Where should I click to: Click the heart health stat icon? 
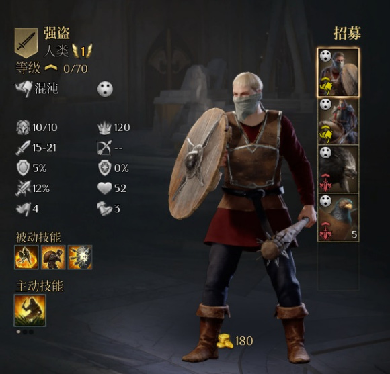pyautogui.click(x=105, y=188)
